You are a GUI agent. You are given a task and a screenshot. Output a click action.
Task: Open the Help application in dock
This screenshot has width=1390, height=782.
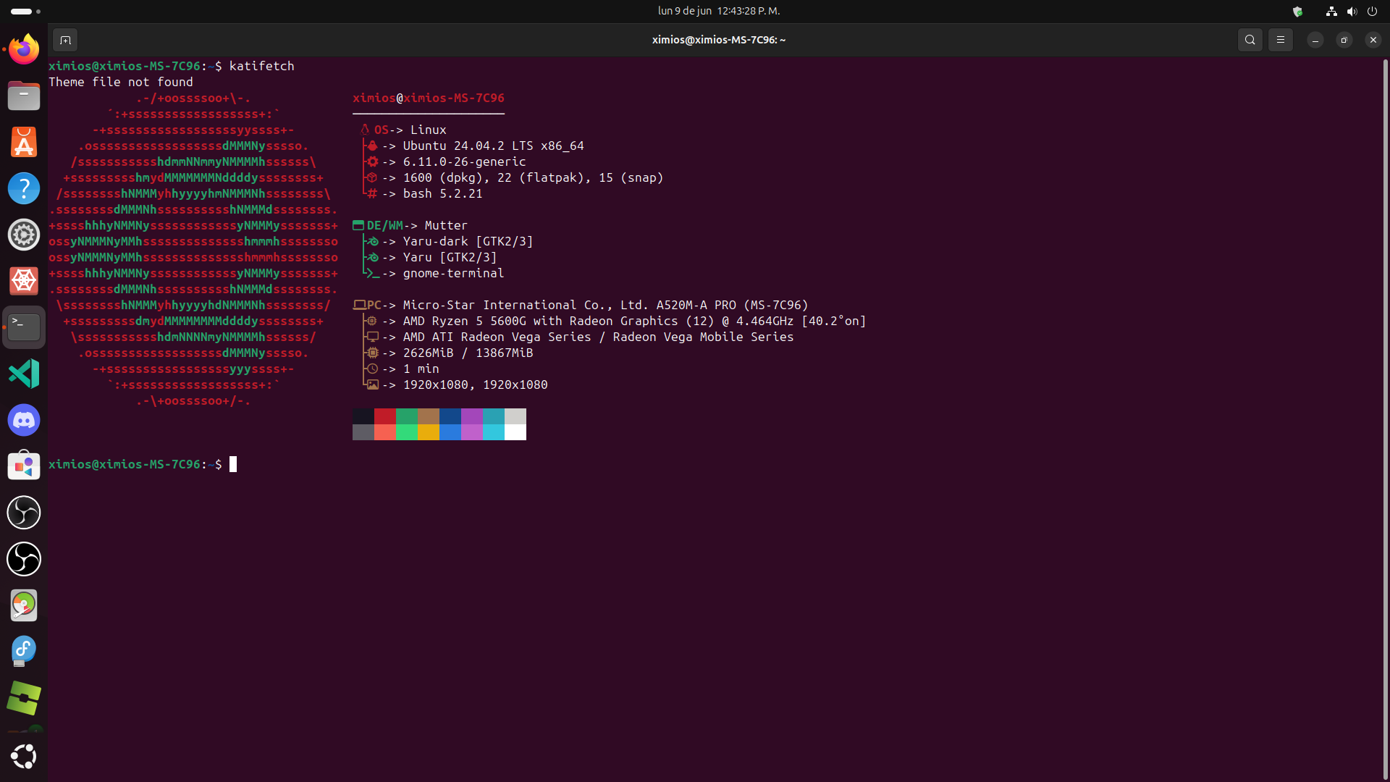pos(24,188)
